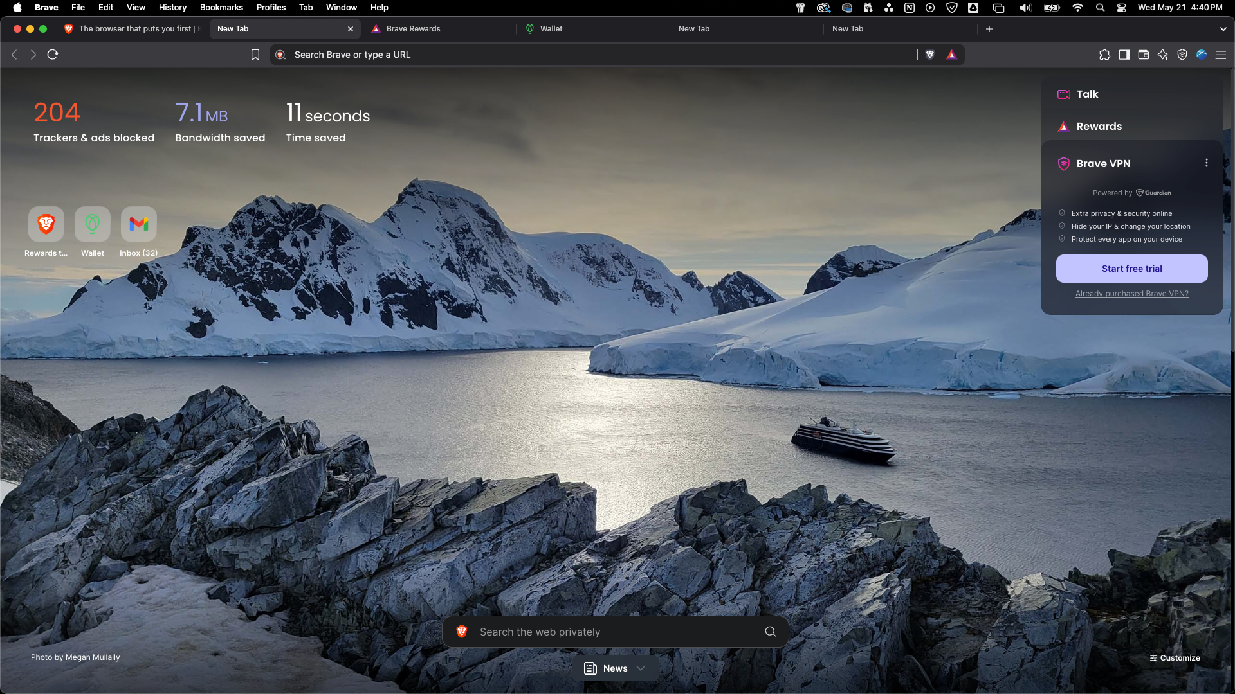Open Brave Rewards via the BAT triangle icon
Viewport: 1235px width, 694px height.
(952, 55)
